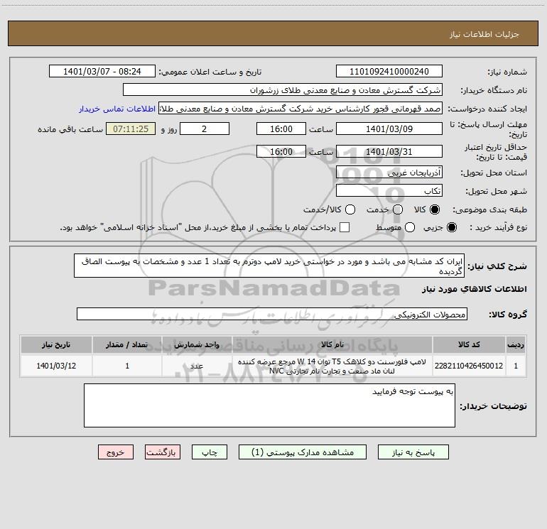The image size is (547, 529).
Task: Click the تعداد / مقدار column header
Action: [127, 345]
